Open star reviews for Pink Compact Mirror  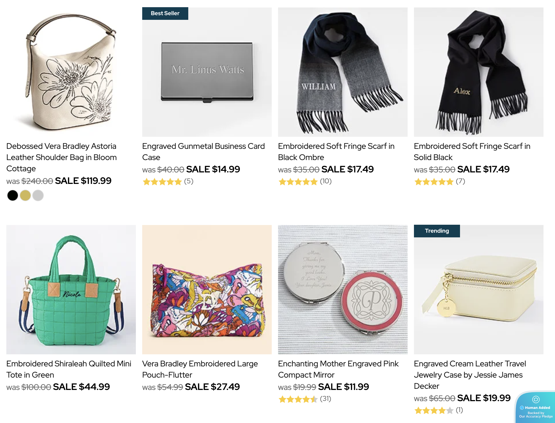tap(298, 399)
